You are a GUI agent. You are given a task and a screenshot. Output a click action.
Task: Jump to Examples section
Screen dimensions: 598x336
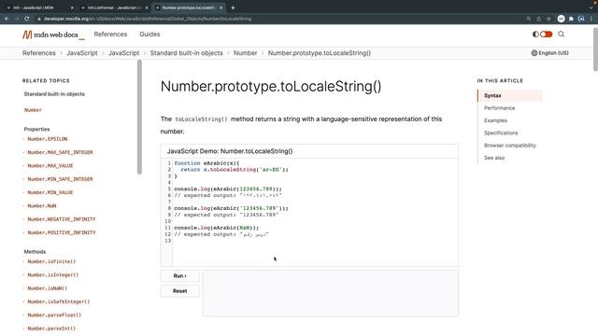pos(496,120)
